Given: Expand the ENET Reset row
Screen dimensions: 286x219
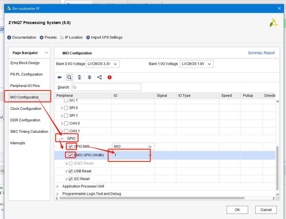Looking at the screenshot, I should click(x=66, y=163).
